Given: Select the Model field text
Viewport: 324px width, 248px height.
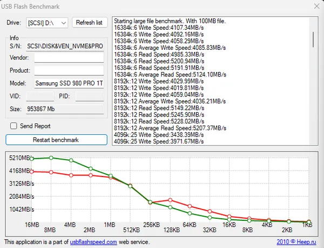Looking at the screenshot, I should click(69, 83).
